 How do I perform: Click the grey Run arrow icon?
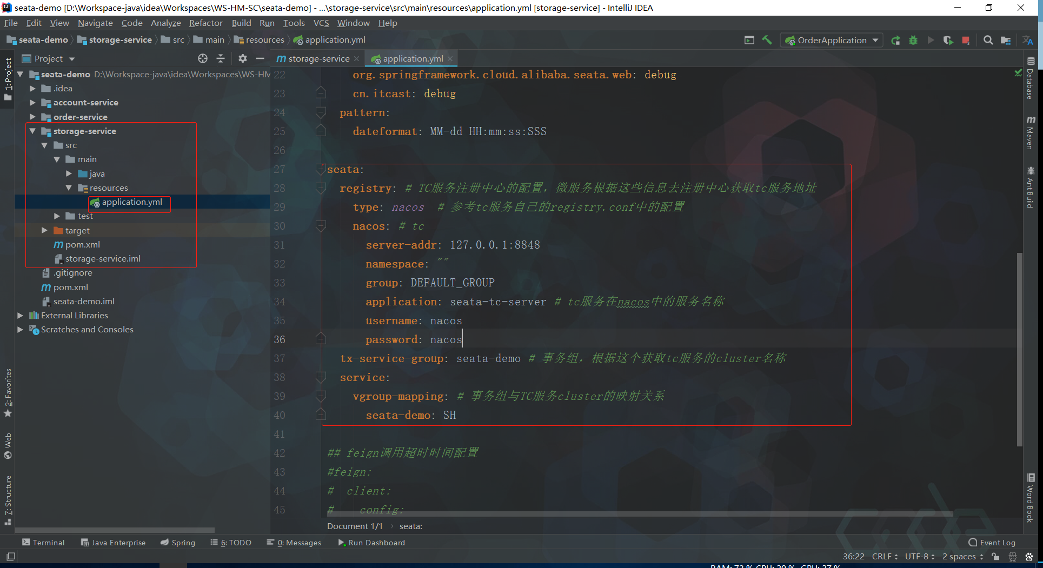[931, 40]
